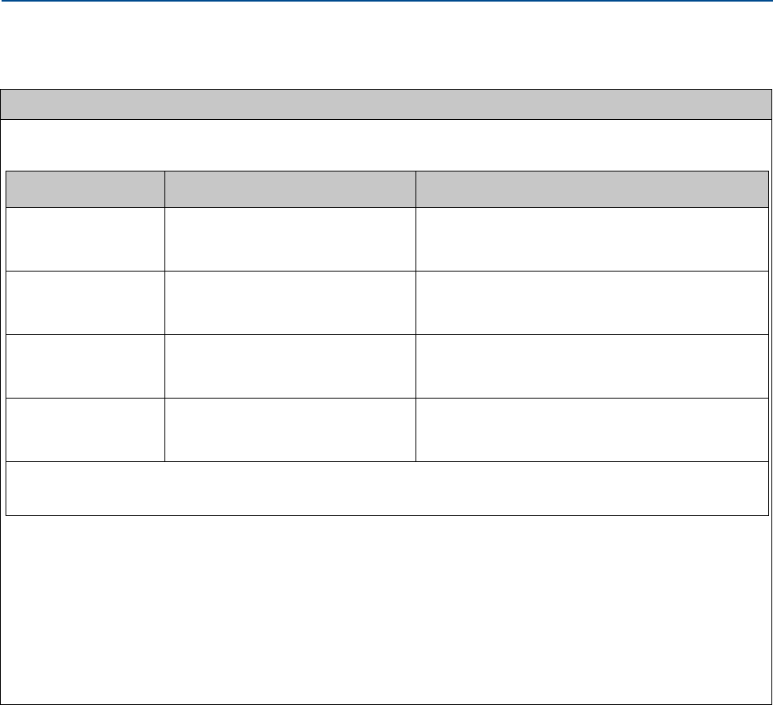Click the last row's middle cell
This screenshot has height=705, width=773.
[x=290, y=430]
